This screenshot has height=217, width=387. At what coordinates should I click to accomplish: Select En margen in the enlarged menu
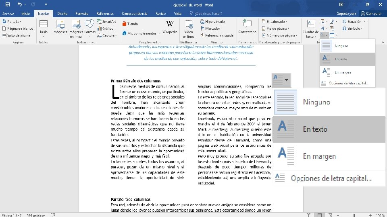[329, 156]
